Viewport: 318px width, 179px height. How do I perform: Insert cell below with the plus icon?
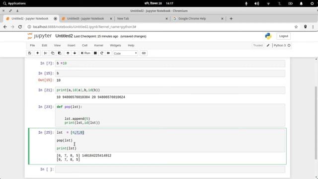(x=38, y=53)
